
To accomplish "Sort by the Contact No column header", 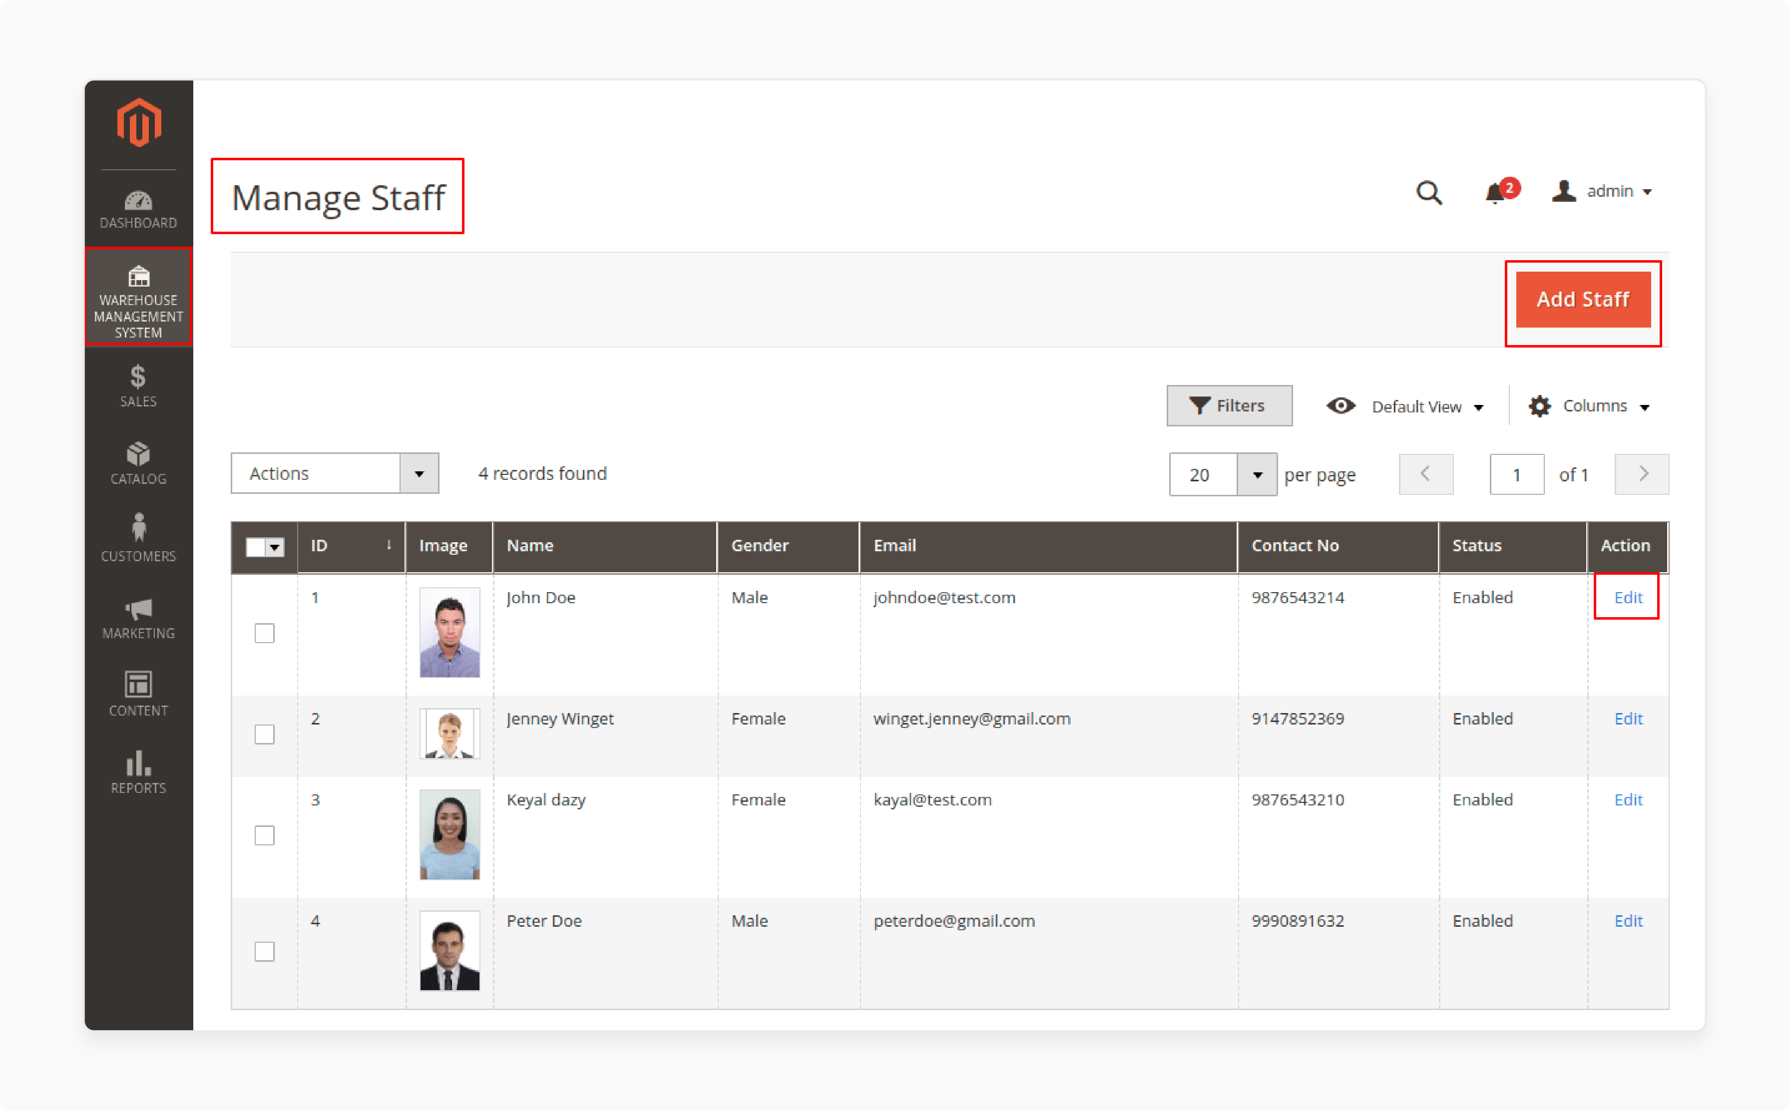I will coord(1338,546).
